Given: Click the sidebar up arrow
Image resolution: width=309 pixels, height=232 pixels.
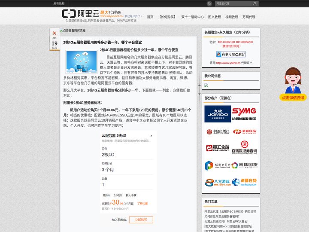Looking at the screenshot, I should (200, 85).
